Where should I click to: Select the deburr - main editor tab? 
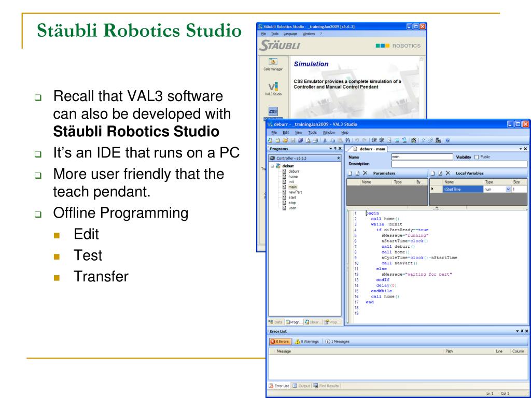[369, 149]
